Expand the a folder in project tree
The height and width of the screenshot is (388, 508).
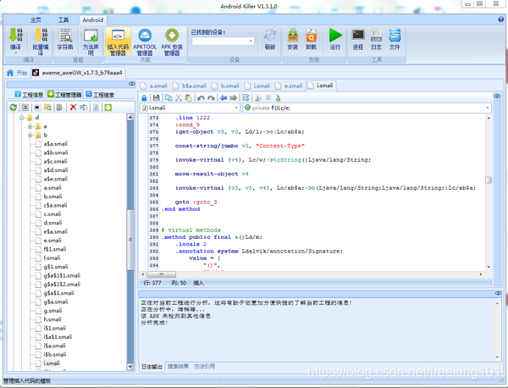pos(30,126)
